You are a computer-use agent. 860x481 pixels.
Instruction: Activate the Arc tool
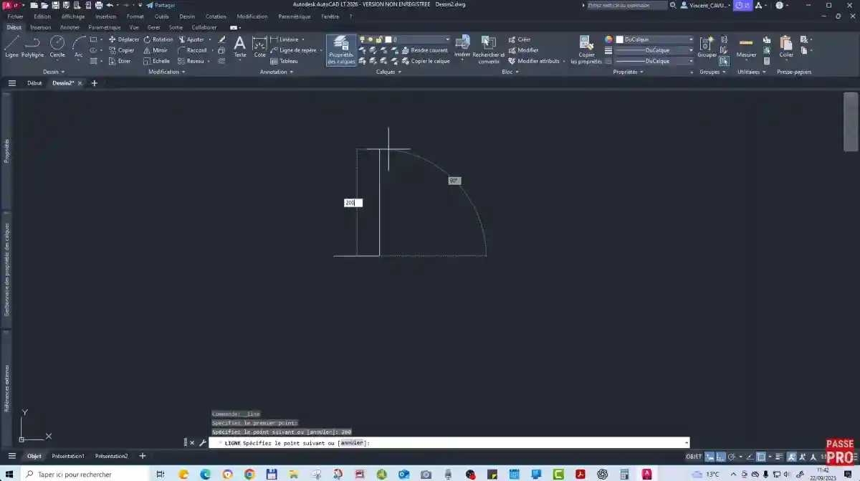[x=79, y=47]
